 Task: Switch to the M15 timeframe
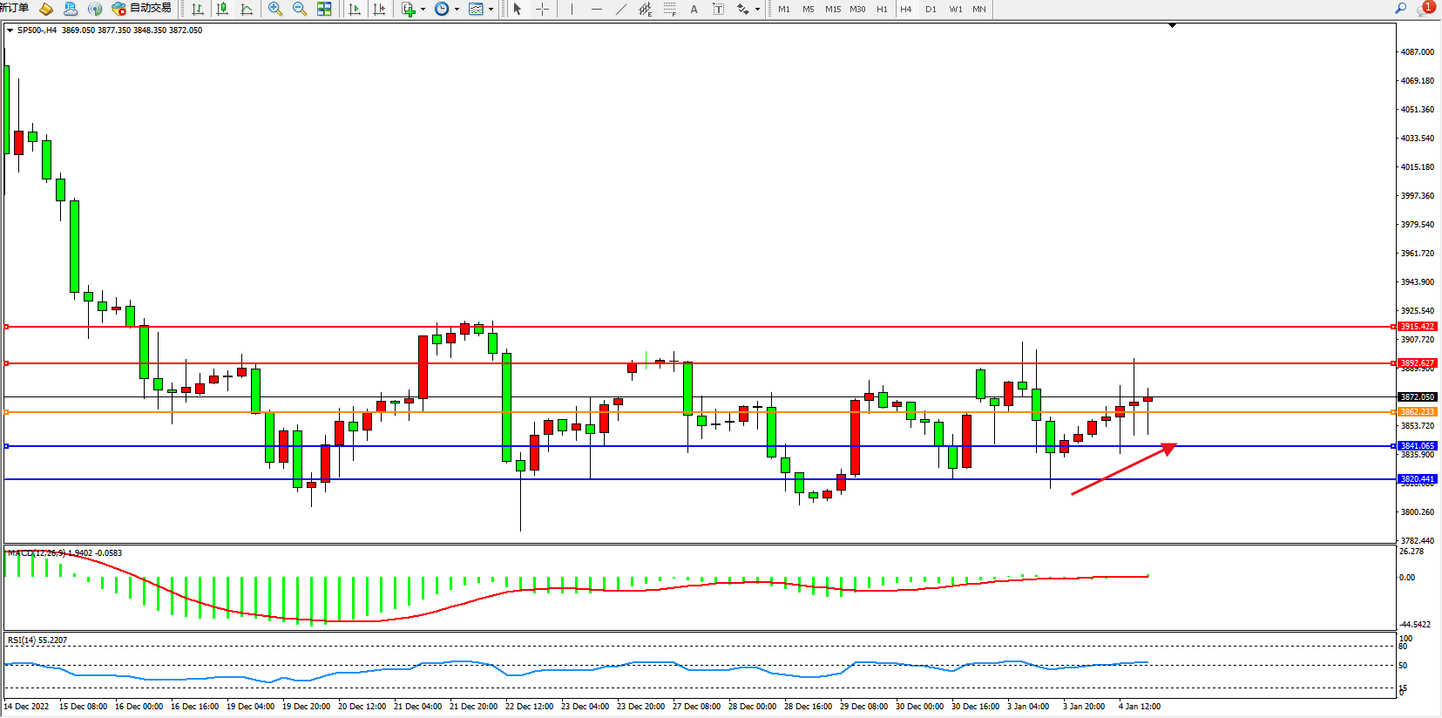click(833, 9)
